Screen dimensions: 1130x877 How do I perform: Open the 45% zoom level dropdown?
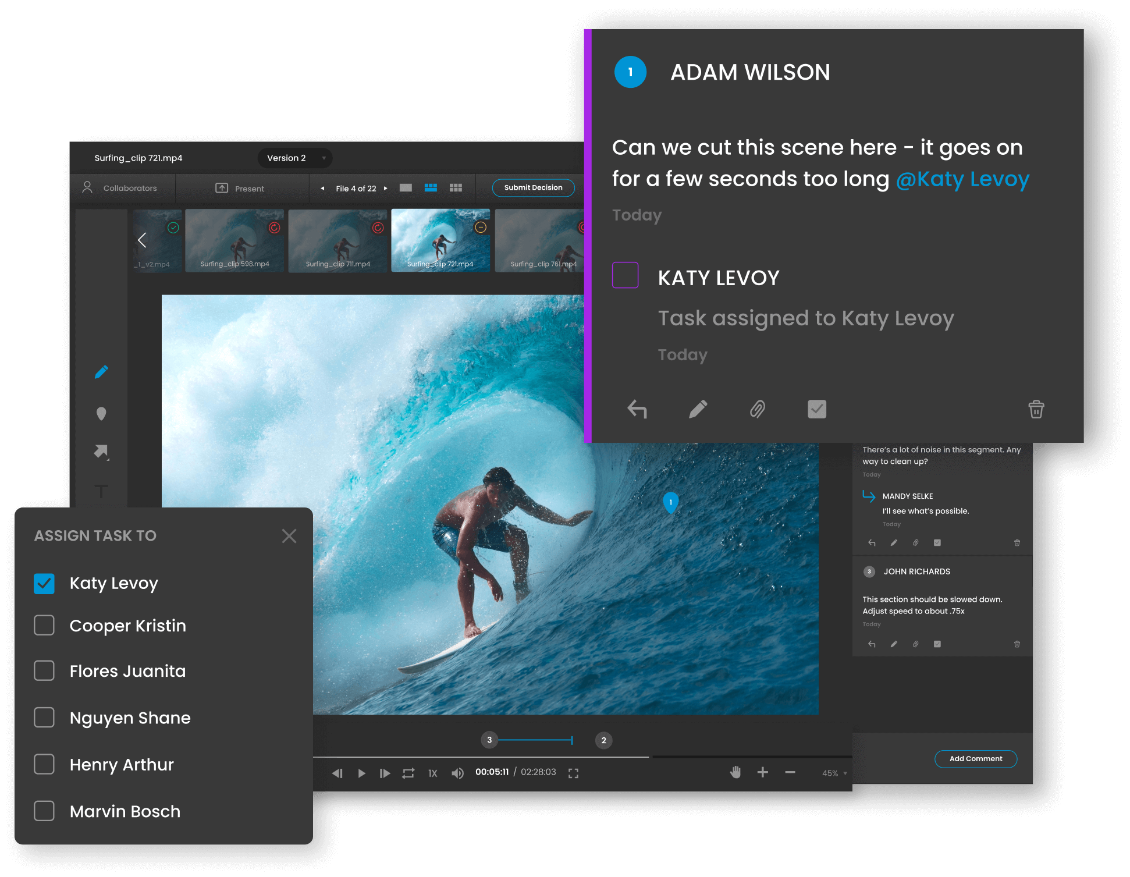click(834, 773)
